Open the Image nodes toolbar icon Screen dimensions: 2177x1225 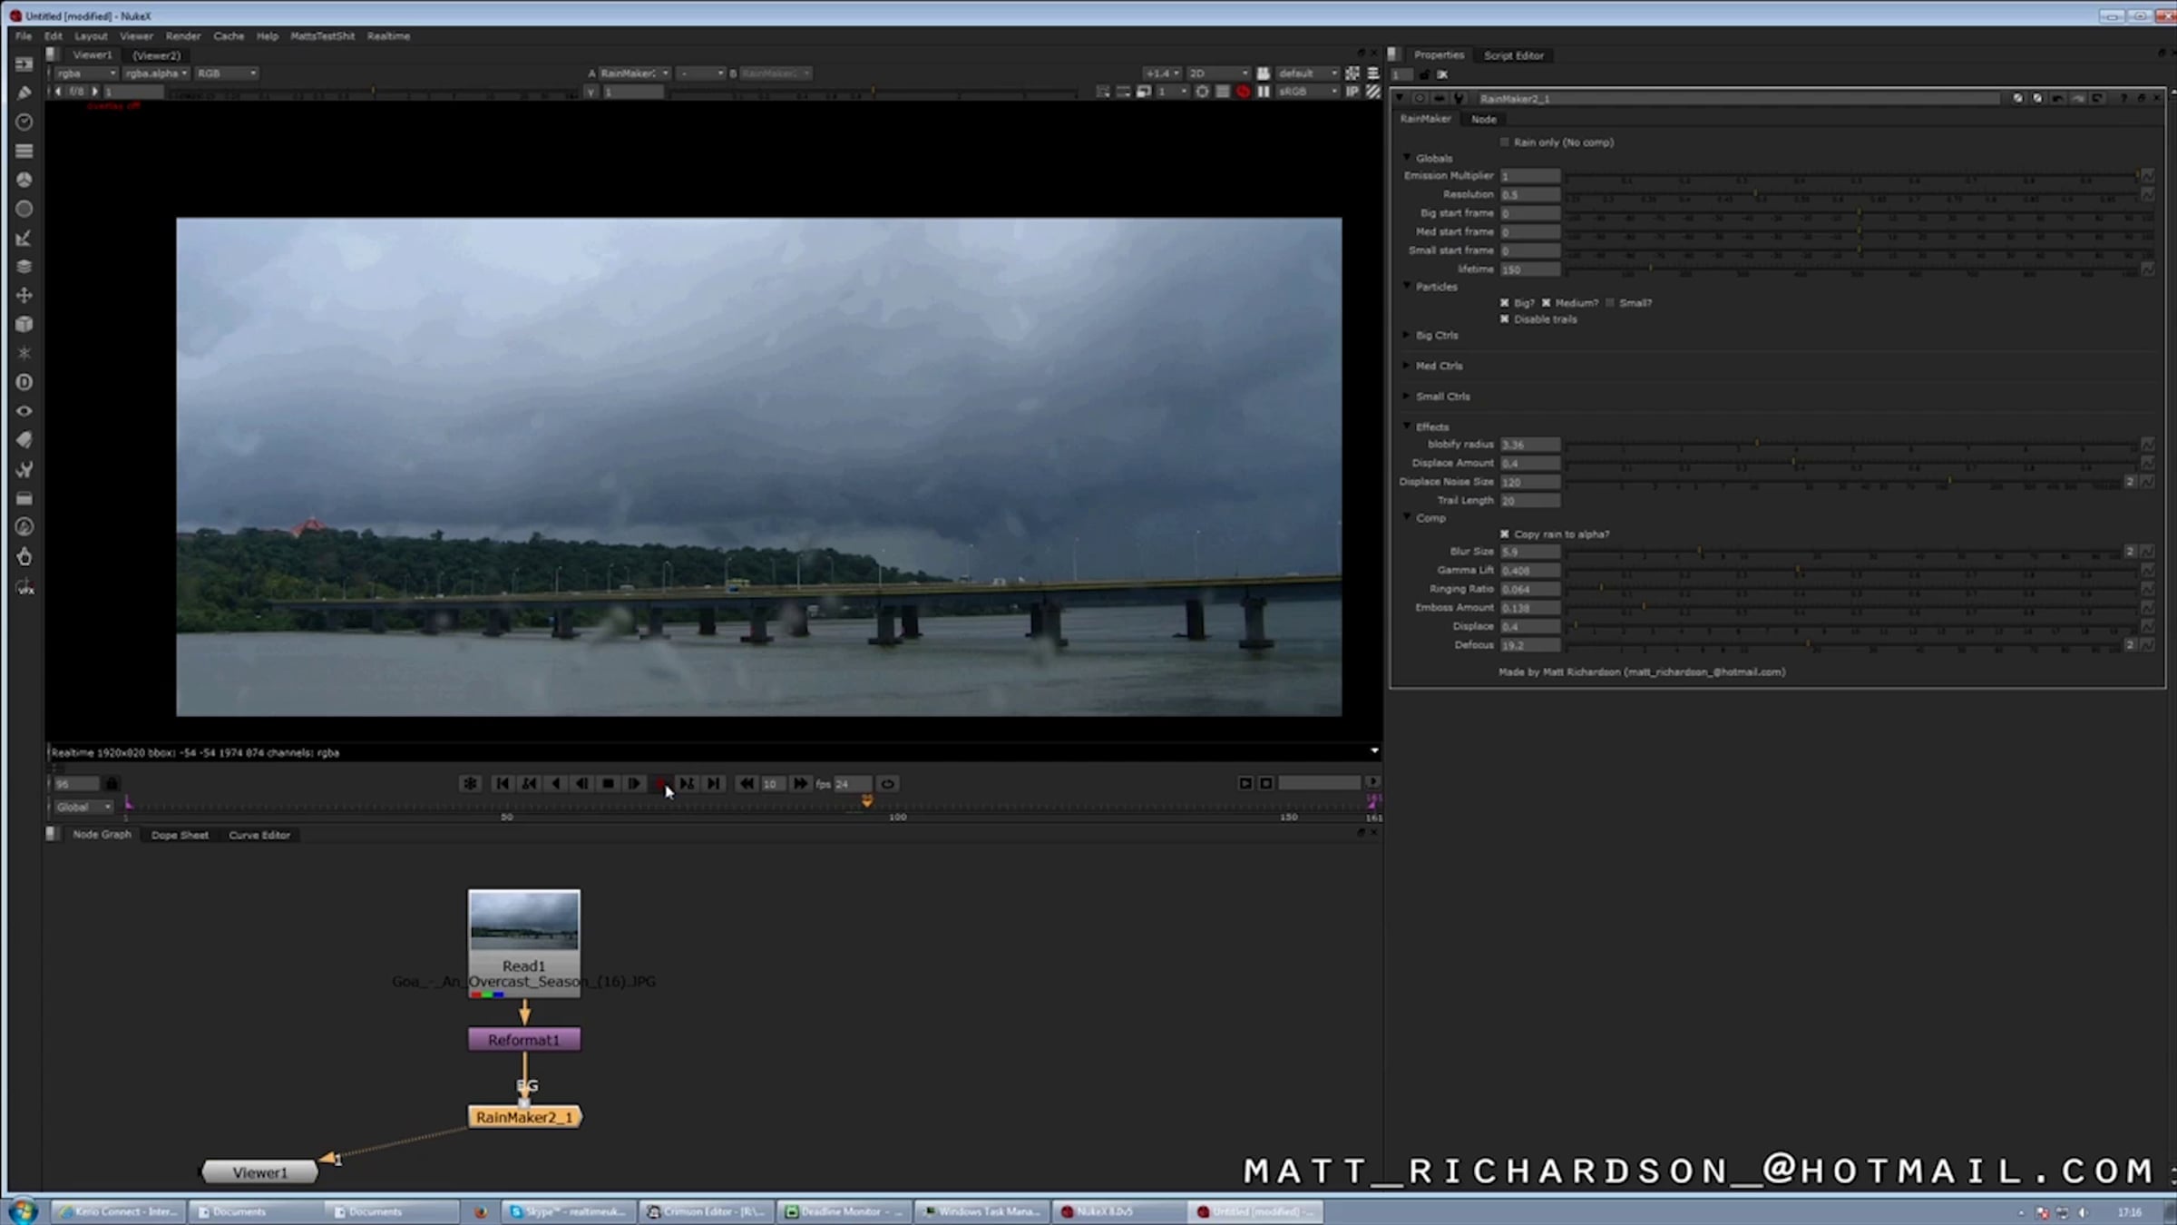tap(24, 64)
